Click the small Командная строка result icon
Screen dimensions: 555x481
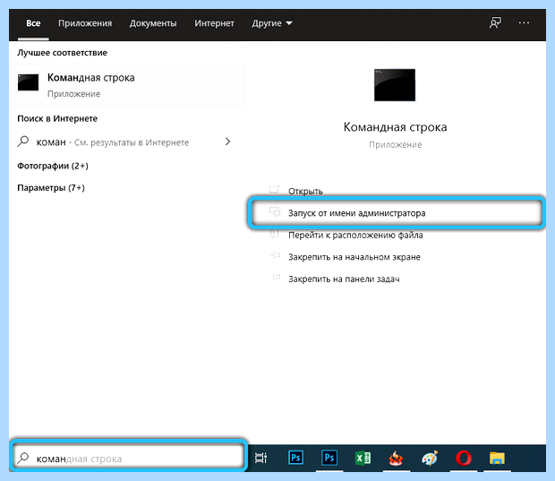coord(28,82)
